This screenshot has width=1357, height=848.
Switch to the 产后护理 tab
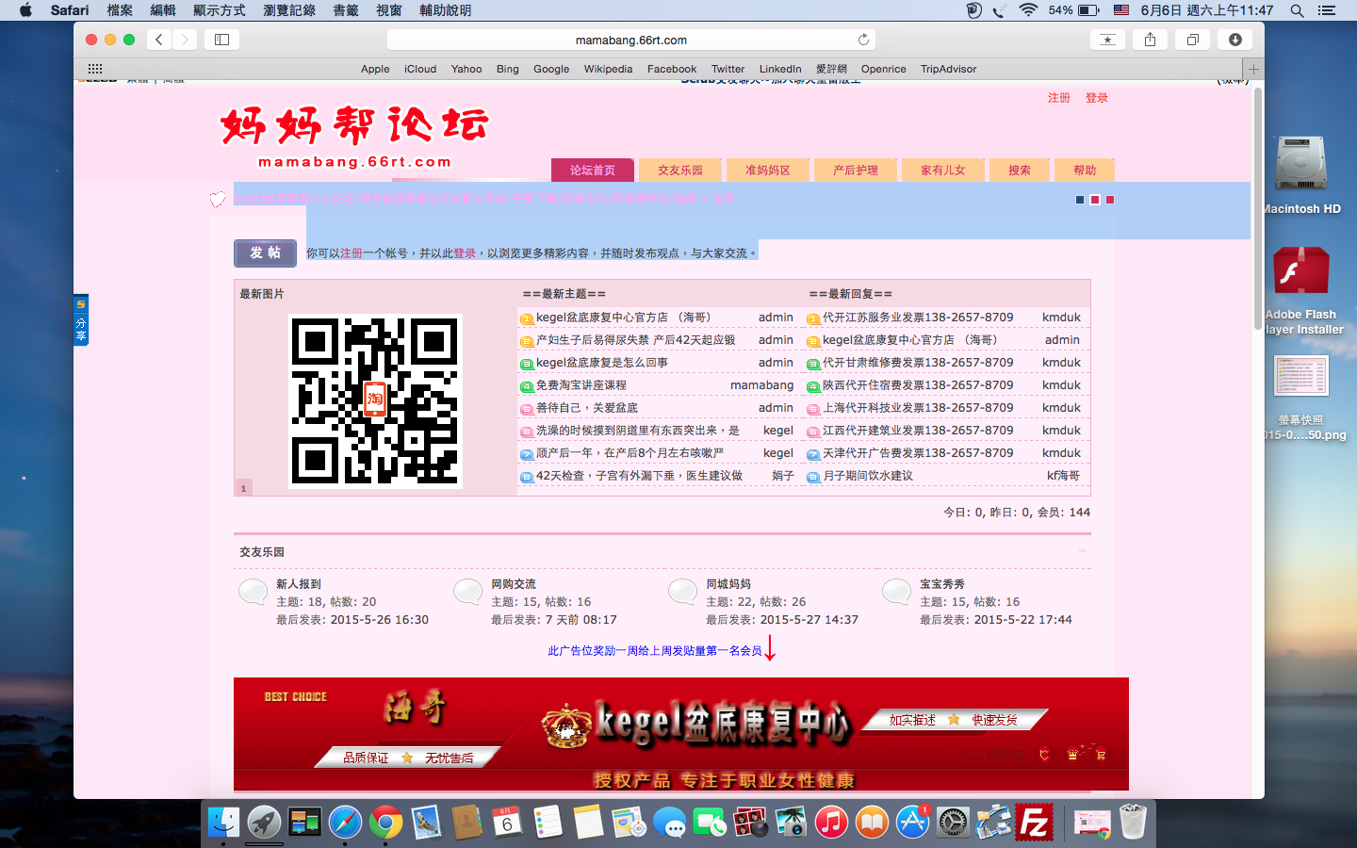856,171
